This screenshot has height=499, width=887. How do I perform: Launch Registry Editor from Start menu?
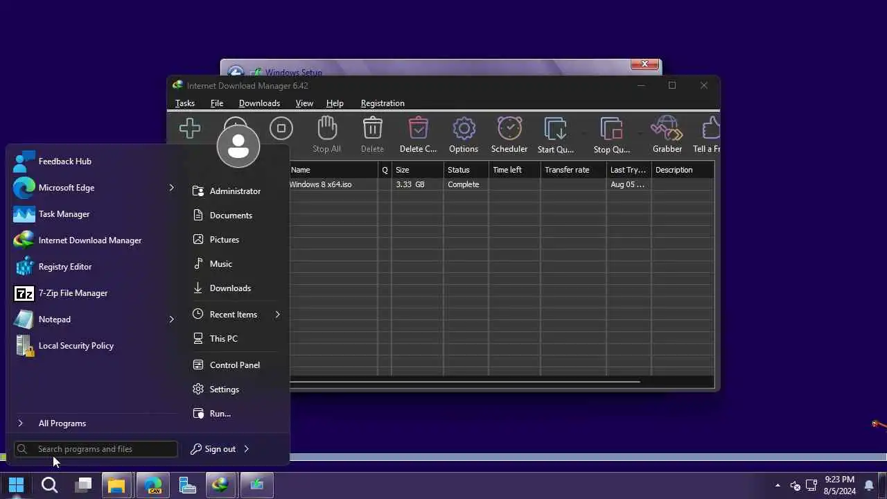point(94,267)
